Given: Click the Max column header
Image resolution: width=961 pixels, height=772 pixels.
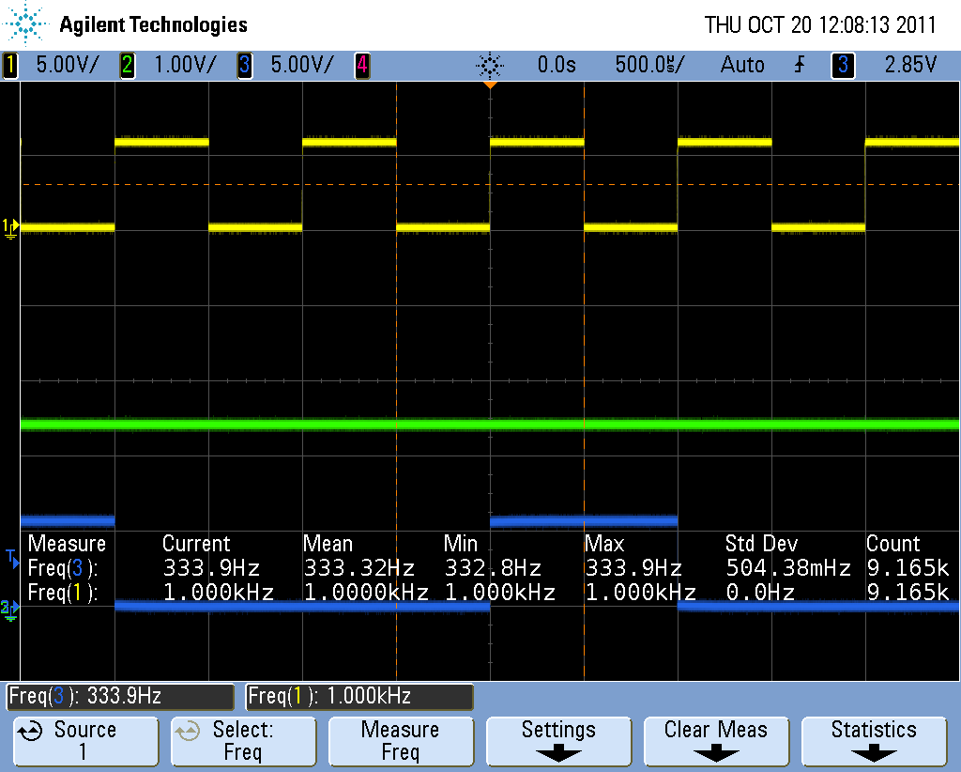Looking at the screenshot, I should click(604, 544).
